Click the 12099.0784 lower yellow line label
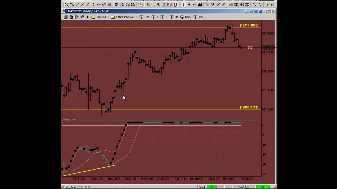The image size is (337, 189). pos(249,107)
